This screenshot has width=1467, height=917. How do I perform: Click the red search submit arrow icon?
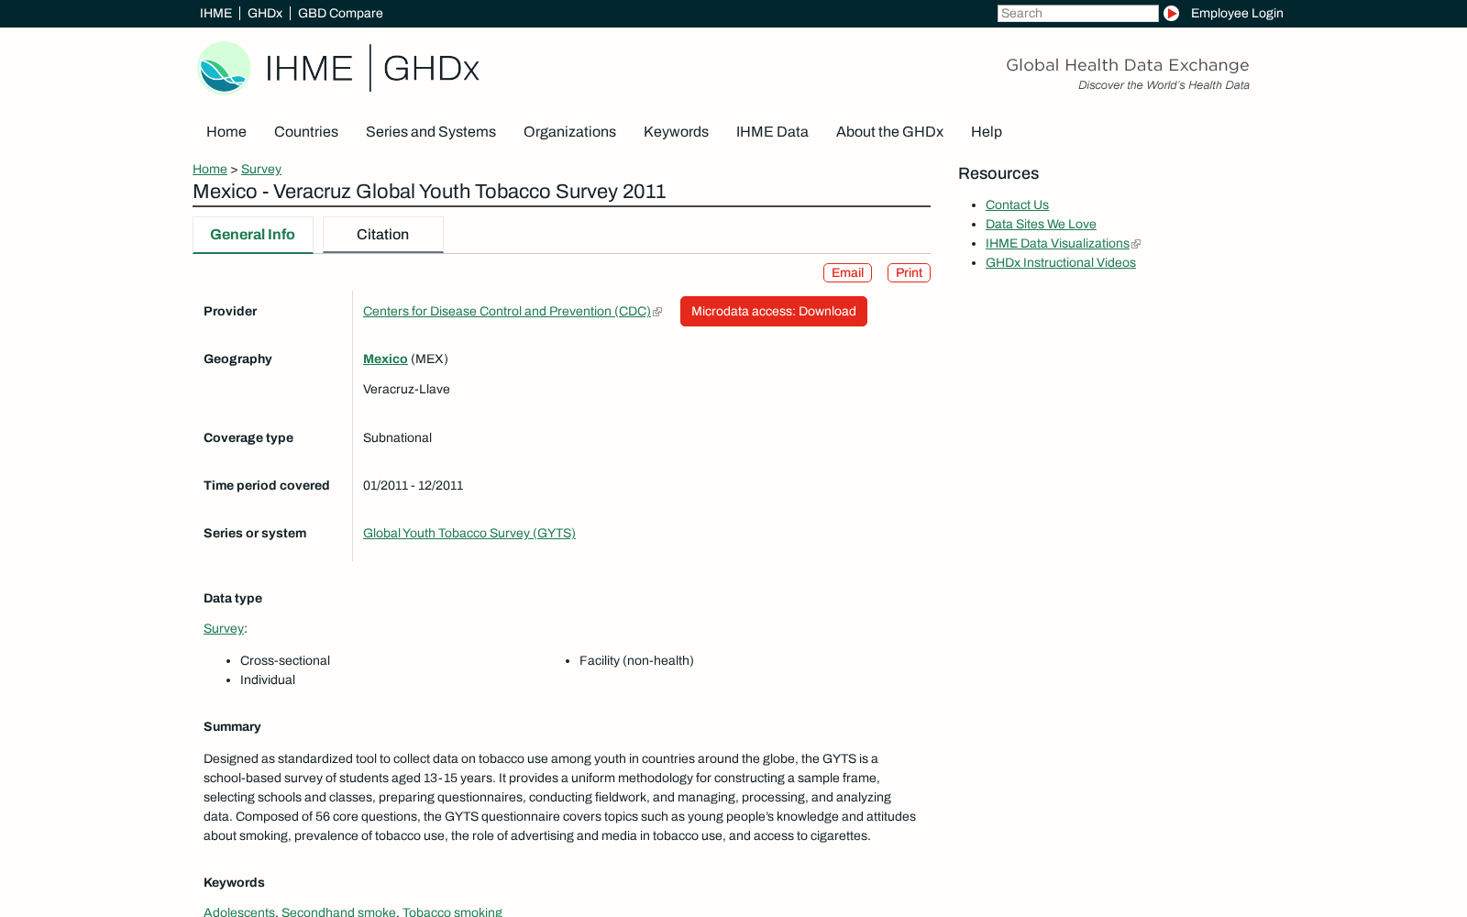(1171, 14)
